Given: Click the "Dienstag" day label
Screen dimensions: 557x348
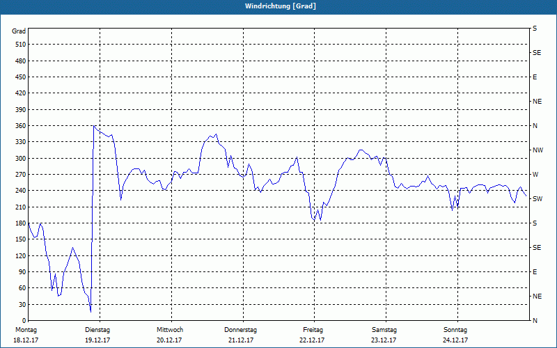Looking at the screenshot, I should [97, 330].
